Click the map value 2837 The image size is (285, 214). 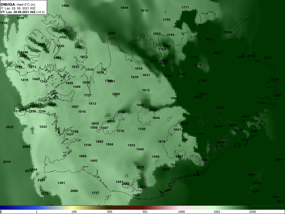(218, 53)
